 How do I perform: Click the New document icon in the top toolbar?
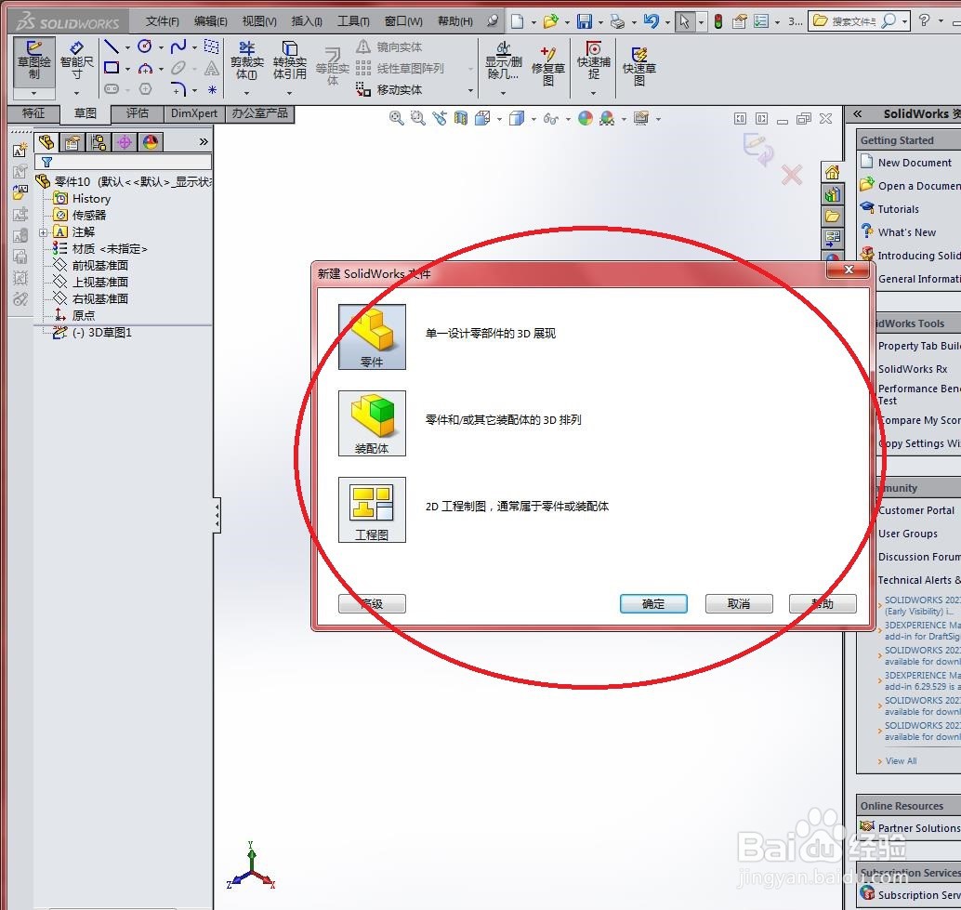(x=518, y=22)
